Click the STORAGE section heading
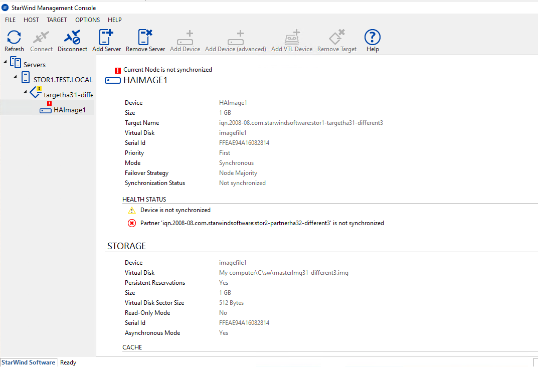538x367 pixels. point(127,246)
